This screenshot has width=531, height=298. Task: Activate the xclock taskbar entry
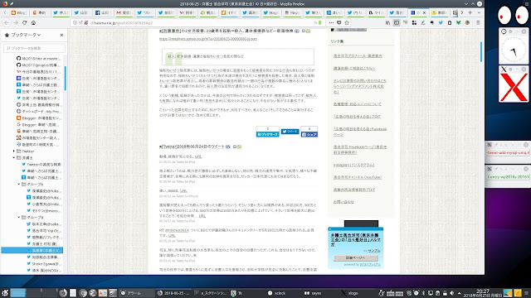(x=283, y=293)
